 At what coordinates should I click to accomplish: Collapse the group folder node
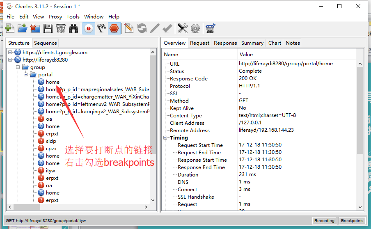pos(18,67)
